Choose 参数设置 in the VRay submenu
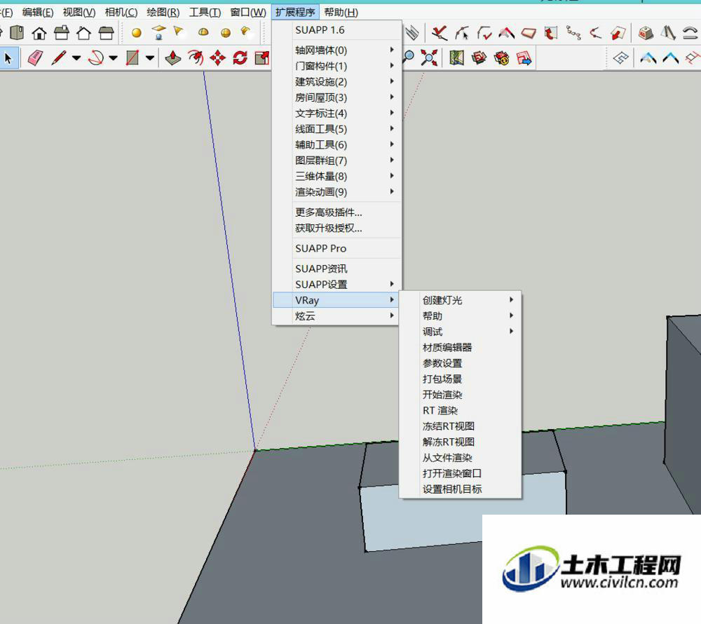This screenshot has height=624, width=701. click(461, 363)
